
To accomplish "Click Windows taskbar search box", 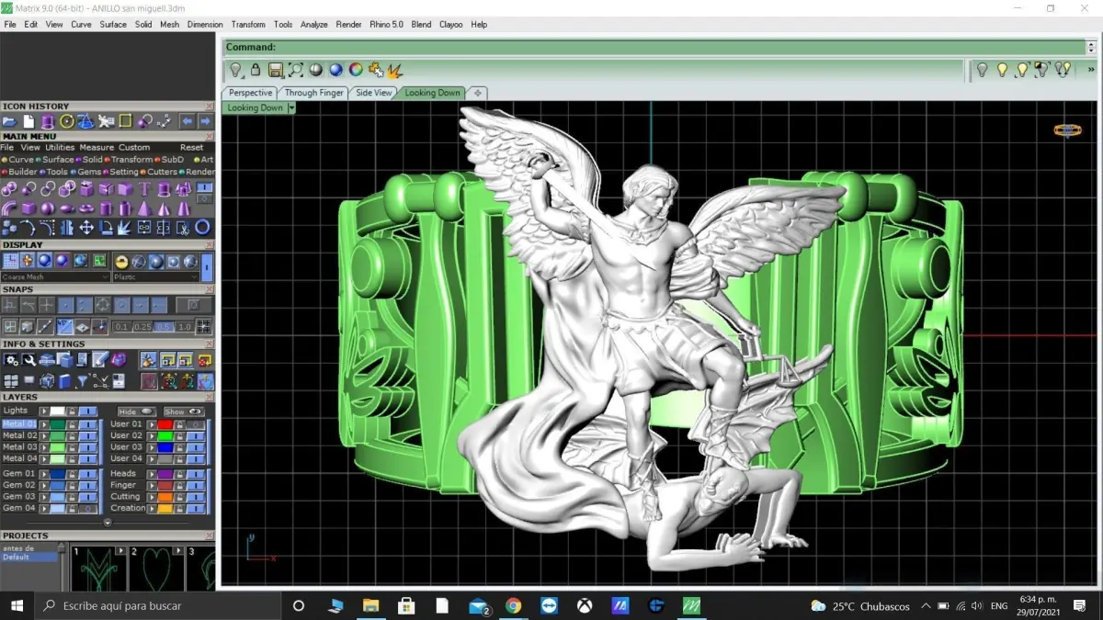I will click(x=156, y=606).
